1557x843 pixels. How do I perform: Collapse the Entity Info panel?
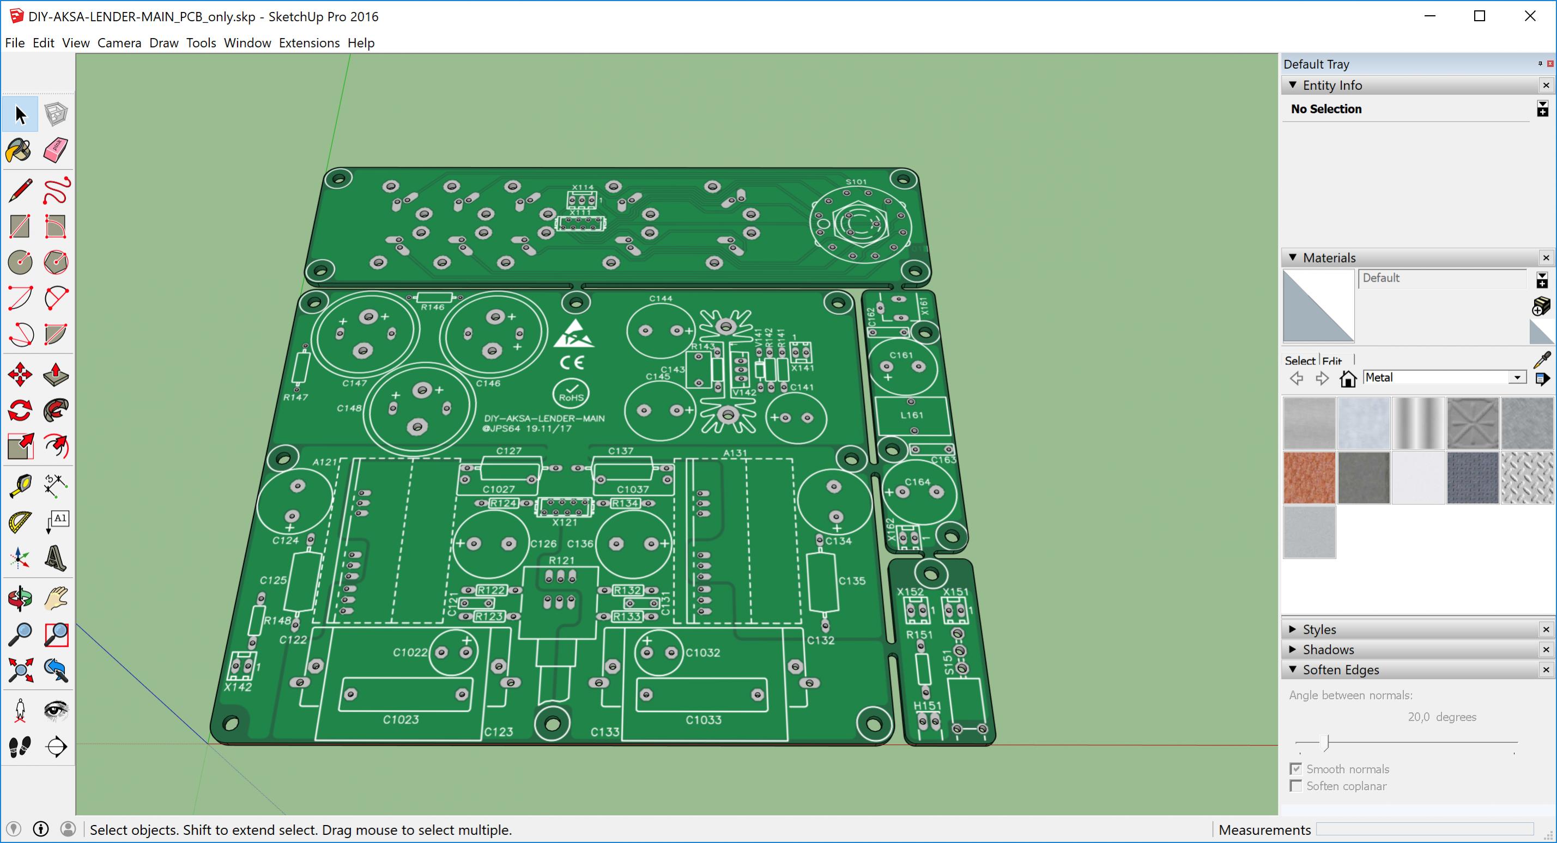click(1292, 85)
